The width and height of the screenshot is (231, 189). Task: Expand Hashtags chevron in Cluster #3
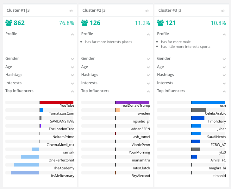pyautogui.click(x=224, y=75)
